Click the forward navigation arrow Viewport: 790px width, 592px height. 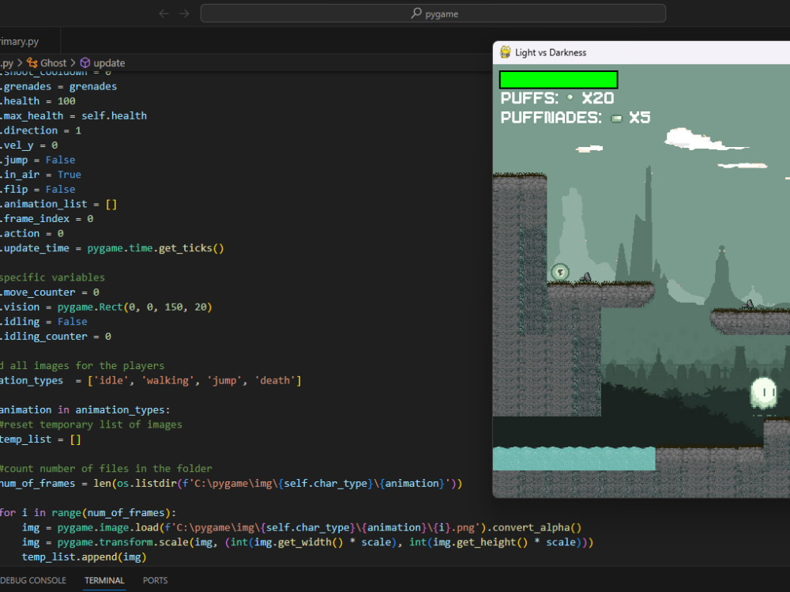click(184, 13)
